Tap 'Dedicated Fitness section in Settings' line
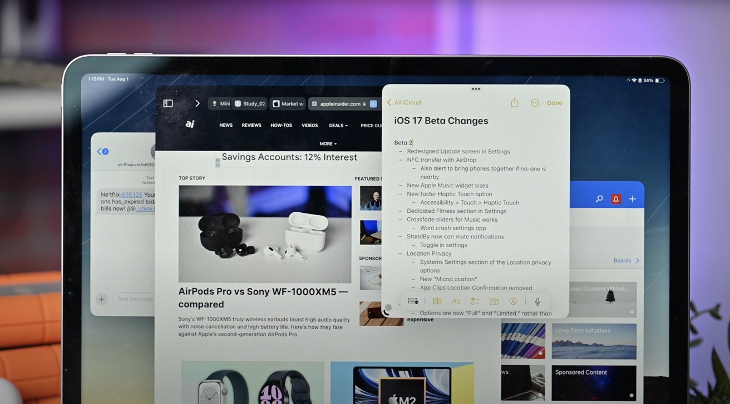This screenshot has height=404, width=730. tap(457, 211)
